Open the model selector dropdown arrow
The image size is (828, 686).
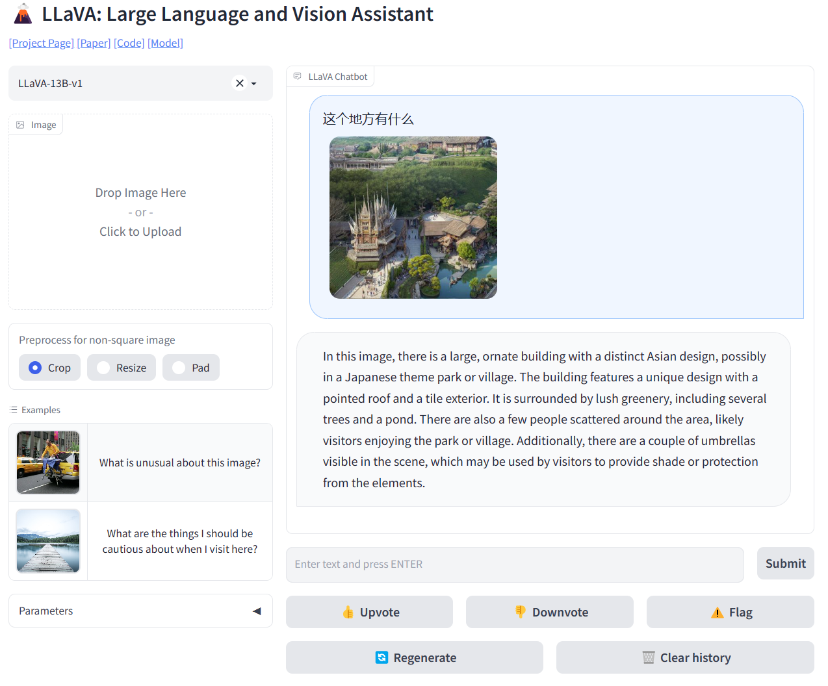tap(254, 84)
